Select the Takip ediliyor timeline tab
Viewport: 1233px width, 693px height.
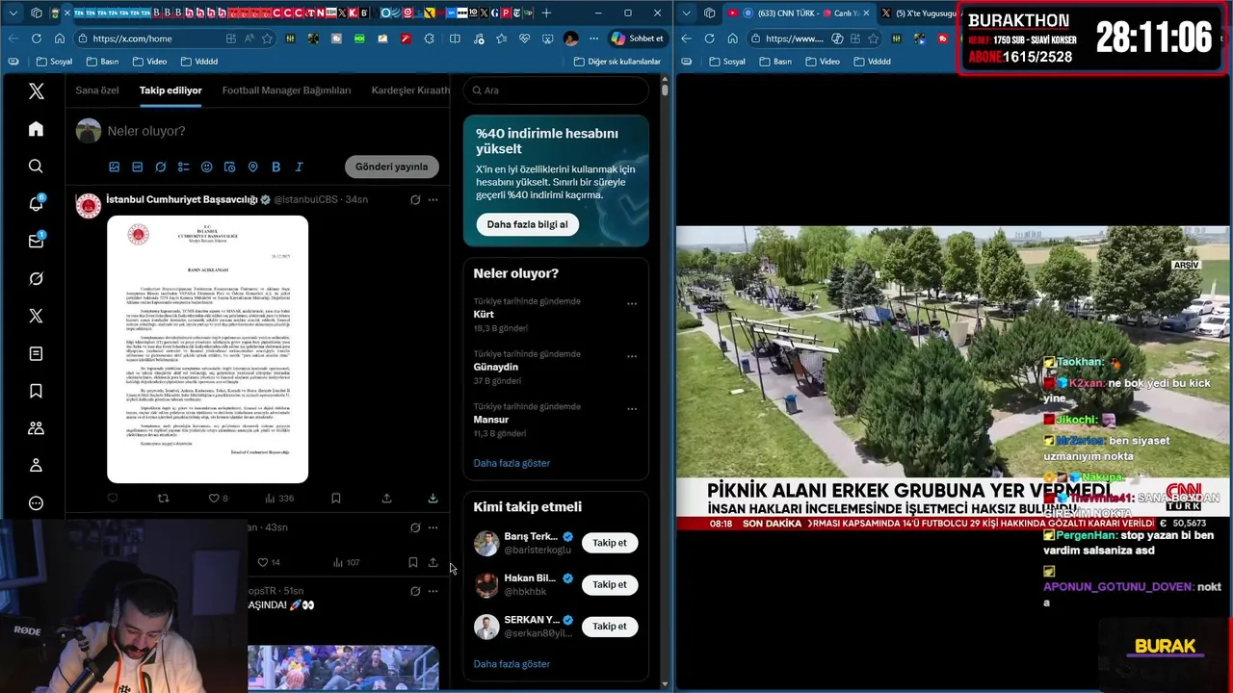(x=171, y=90)
